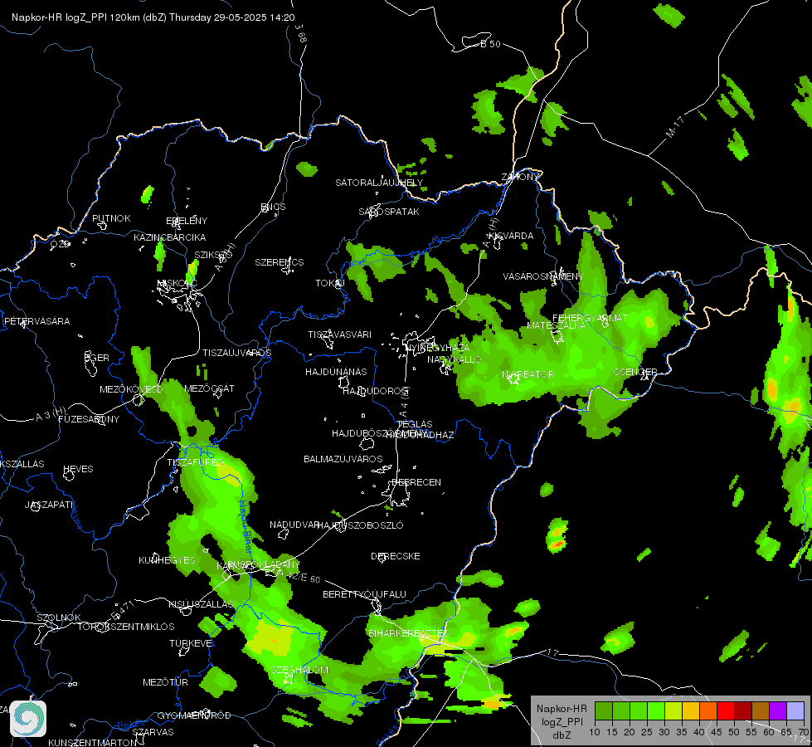Click the DEBRECEN city label

tap(416, 482)
